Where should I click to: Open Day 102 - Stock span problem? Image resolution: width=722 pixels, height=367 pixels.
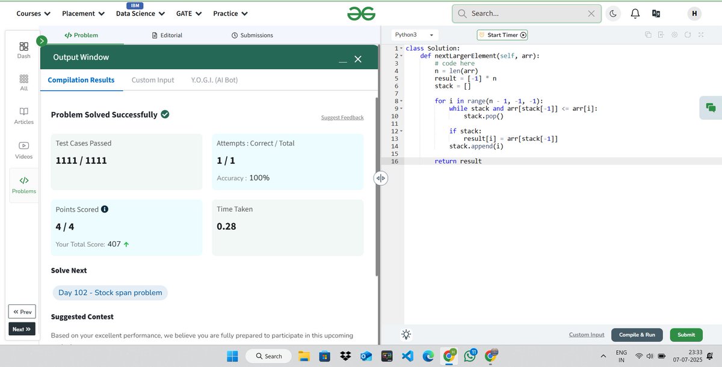(110, 292)
